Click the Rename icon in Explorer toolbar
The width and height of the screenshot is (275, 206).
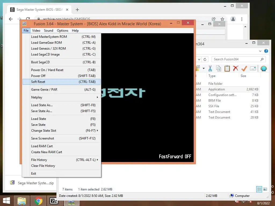[x=253, y=68]
